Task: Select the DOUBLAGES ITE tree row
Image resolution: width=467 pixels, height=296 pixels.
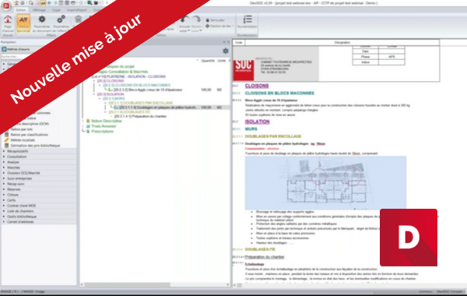Action: [129, 112]
